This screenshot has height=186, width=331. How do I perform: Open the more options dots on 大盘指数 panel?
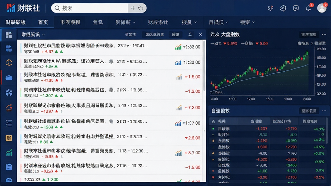coord(324,34)
